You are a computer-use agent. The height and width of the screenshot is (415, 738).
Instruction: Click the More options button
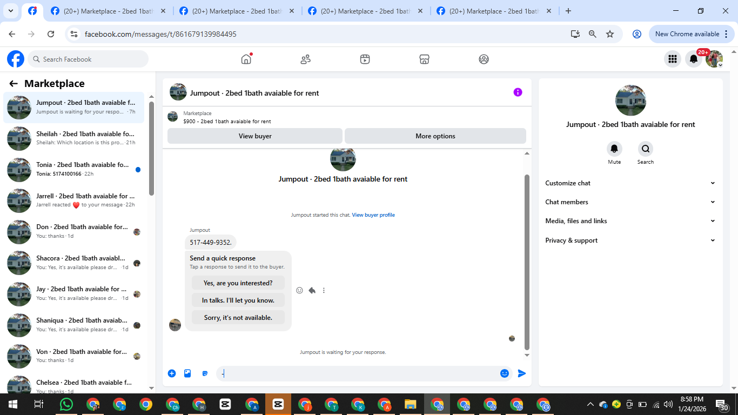pos(435,136)
